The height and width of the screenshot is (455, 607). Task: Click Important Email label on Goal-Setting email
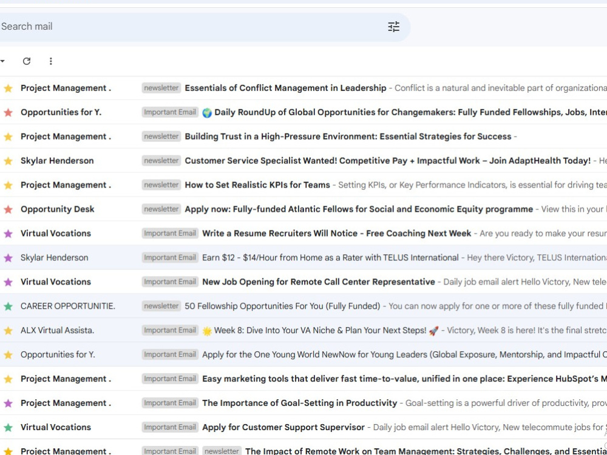point(170,403)
